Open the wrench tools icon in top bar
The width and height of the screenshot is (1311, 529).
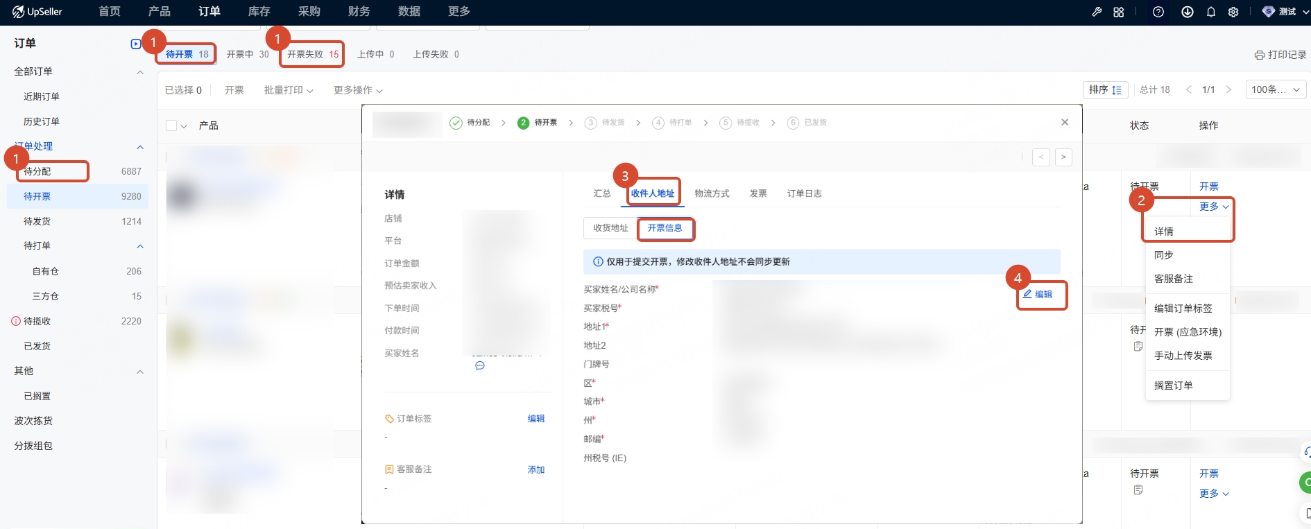(1097, 12)
